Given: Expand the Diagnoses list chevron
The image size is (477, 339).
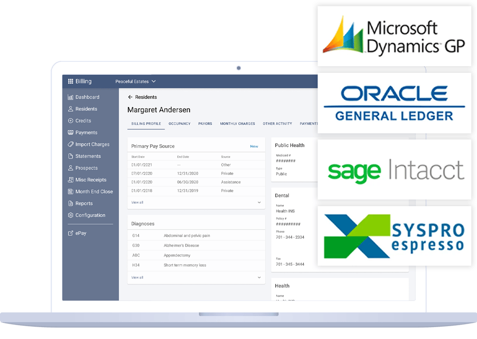Looking at the screenshot, I should pyautogui.click(x=259, y=277).
